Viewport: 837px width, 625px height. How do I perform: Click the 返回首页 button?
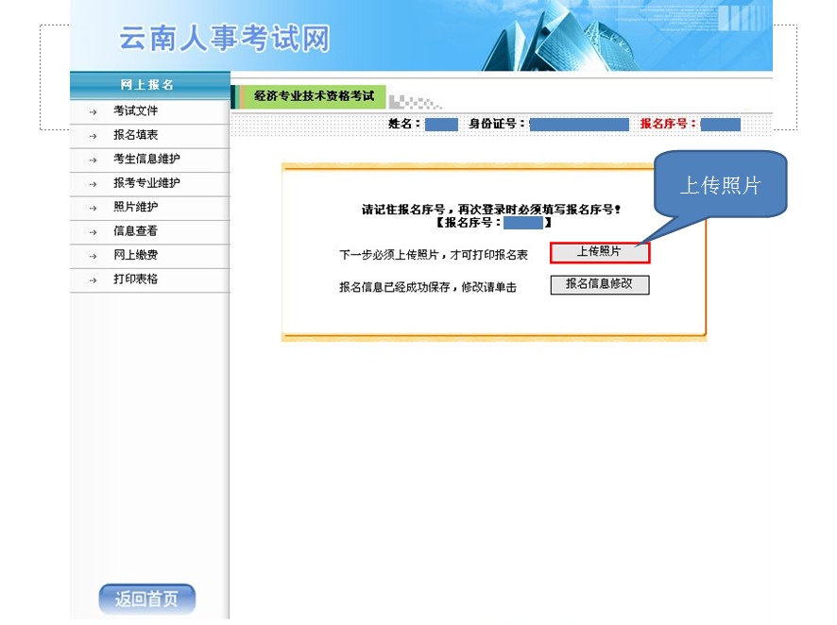146,598
